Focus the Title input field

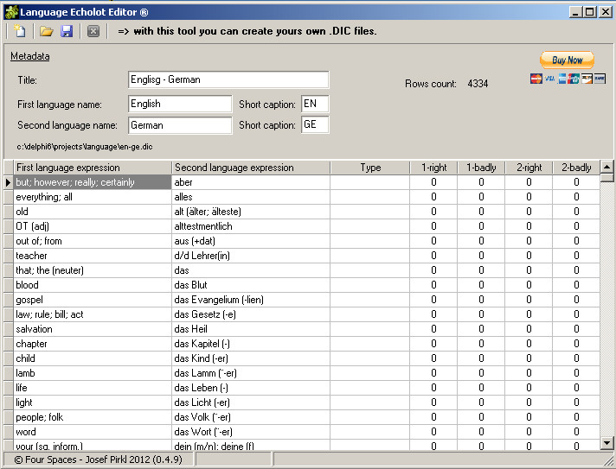[x=228, y=79]
